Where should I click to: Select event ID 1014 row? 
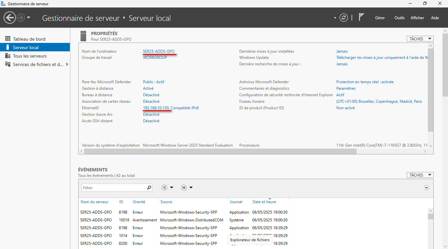click(x=184, y=236)
